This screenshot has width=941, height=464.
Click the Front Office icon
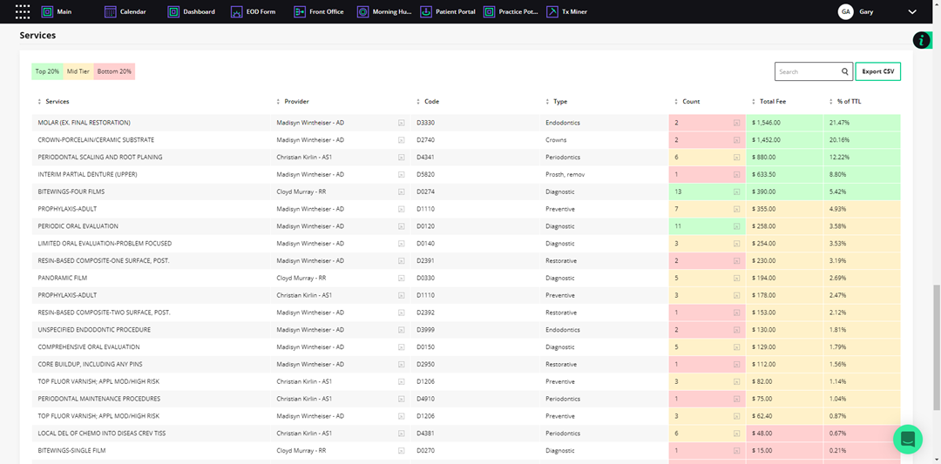(x=300, y=12)
